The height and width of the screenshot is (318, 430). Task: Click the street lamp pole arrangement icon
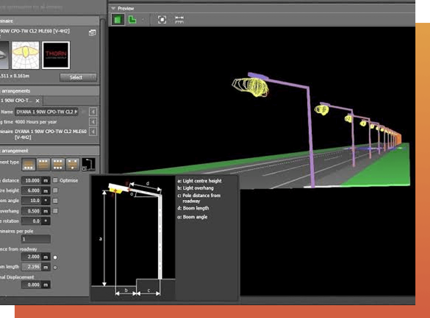(88, 164)
